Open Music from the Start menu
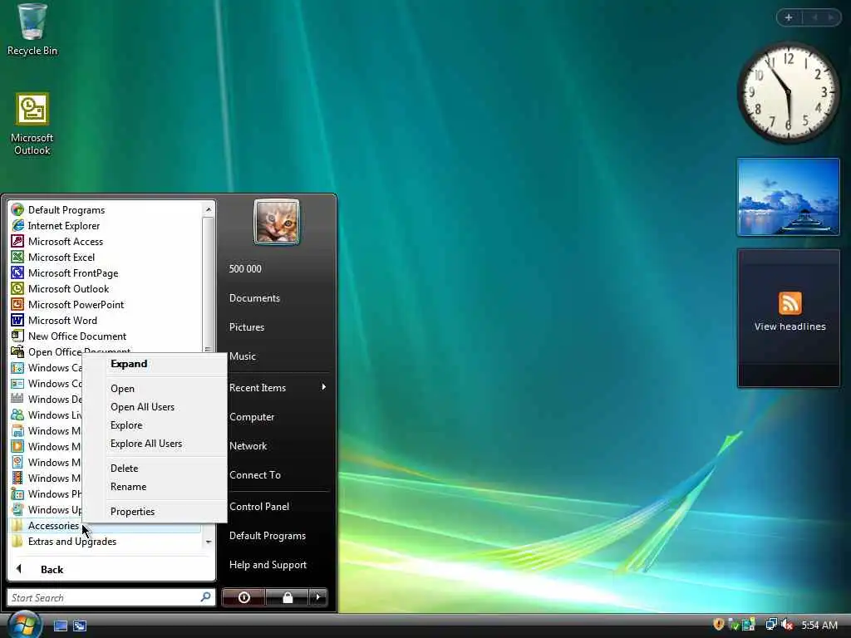Viewport: 851px width, 638px height. [x=243, y=356]
